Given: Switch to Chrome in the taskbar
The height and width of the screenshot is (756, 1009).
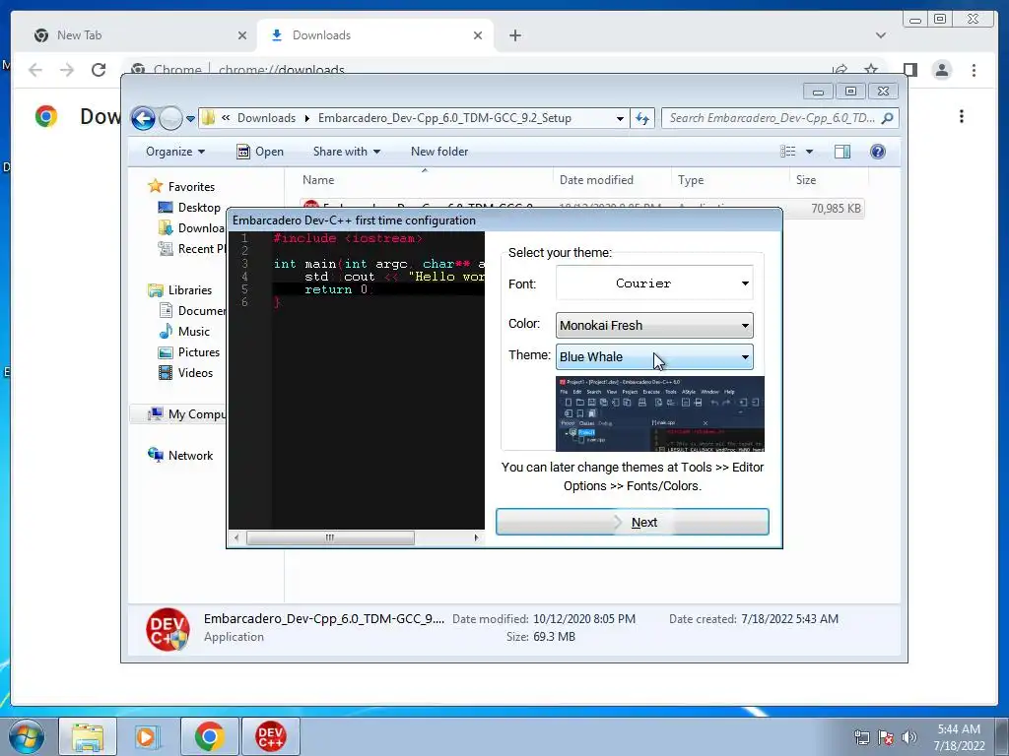Looking at the screenshot, I should 209,736.
